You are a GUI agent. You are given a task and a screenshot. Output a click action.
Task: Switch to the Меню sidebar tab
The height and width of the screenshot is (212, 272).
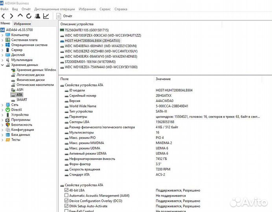(5, 23)
